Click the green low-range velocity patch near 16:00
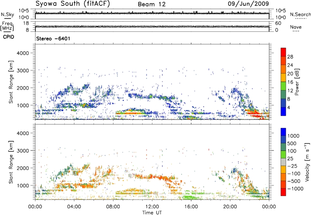311x215 pixels. tap(189, 198)
